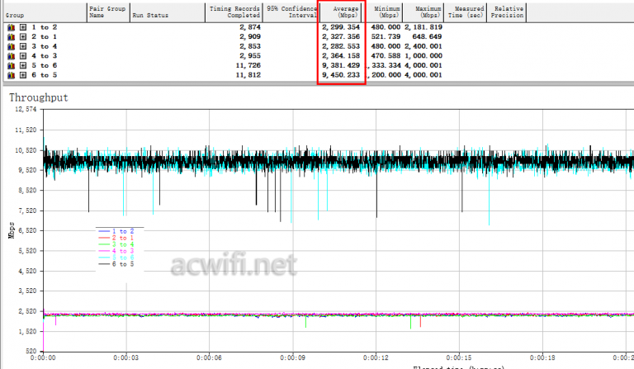This screenshot has height=369, width=634.
Task: Select the 4 to 3 row label
Action: (x=45, y=56)
